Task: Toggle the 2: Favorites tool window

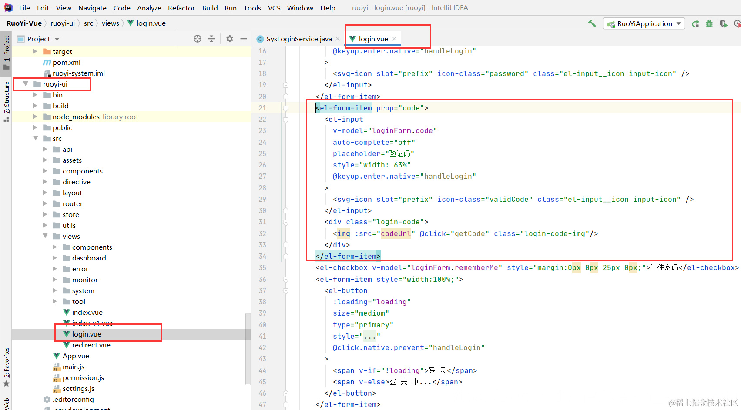Action: [x=6, y=367]
